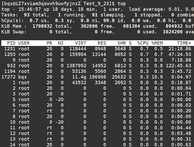Click the 13144 RES value

[99, 54]
